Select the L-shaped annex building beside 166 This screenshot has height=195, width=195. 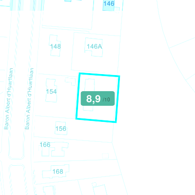(x=59, y=150)
